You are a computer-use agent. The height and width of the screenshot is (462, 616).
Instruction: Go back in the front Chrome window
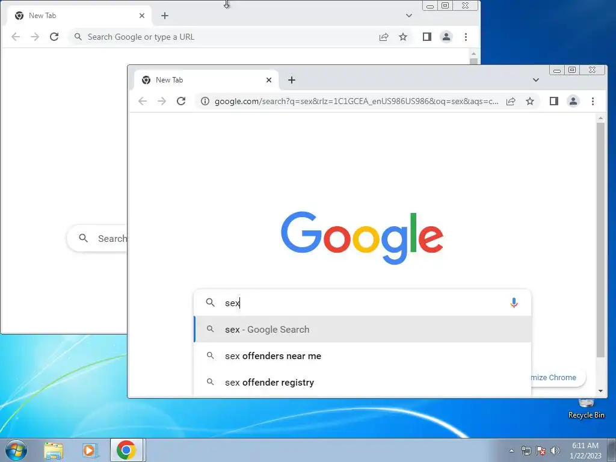143,101
